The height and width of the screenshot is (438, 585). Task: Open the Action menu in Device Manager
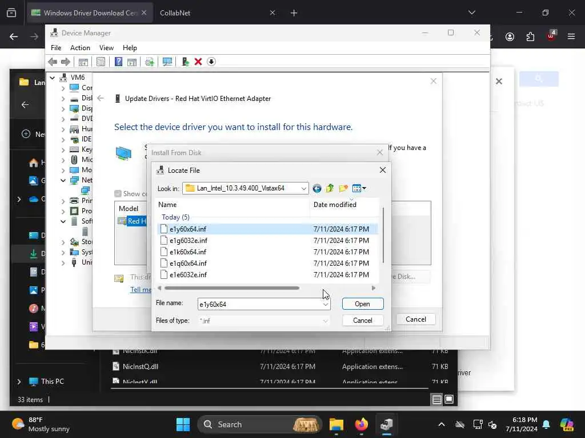tap(80, 48)
